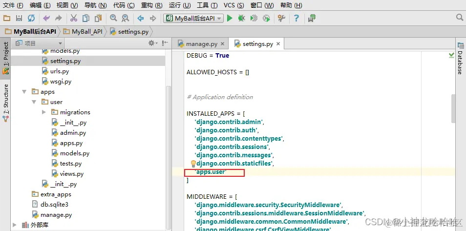Click the Copy icon in toolbar
Viewport: 466px width, 231px height.
86,19
